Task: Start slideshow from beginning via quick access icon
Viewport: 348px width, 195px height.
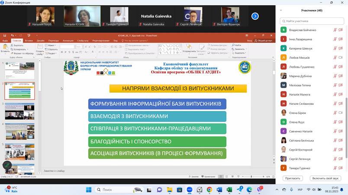Action: pos(29,35)
